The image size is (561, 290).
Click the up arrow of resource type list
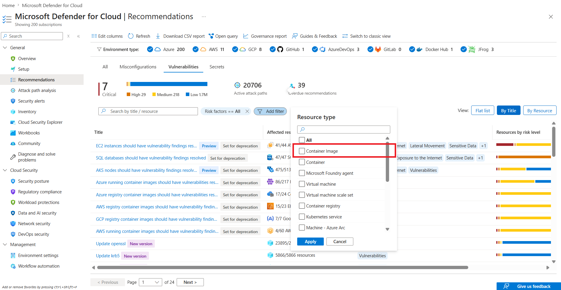click(387, 138)
